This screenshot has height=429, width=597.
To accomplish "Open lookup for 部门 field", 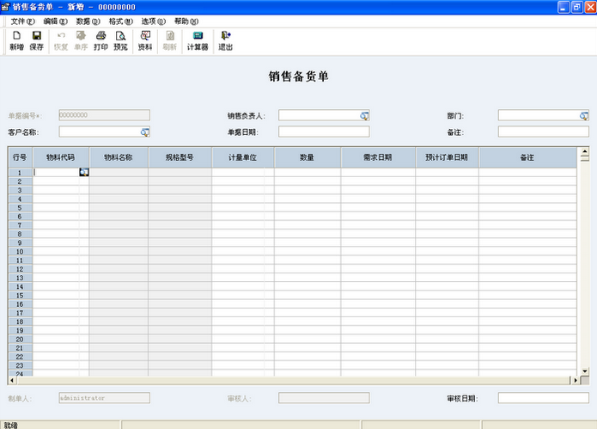I will tap(583, 115).
